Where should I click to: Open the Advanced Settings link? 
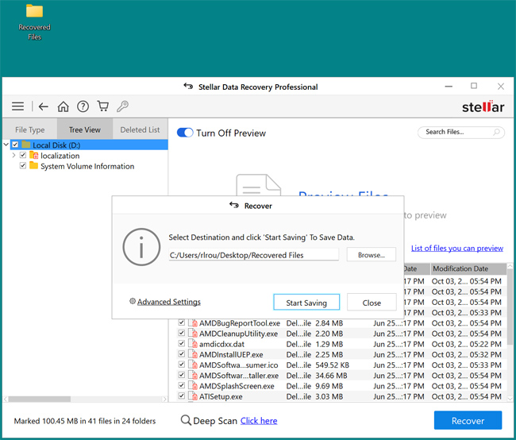169,302
